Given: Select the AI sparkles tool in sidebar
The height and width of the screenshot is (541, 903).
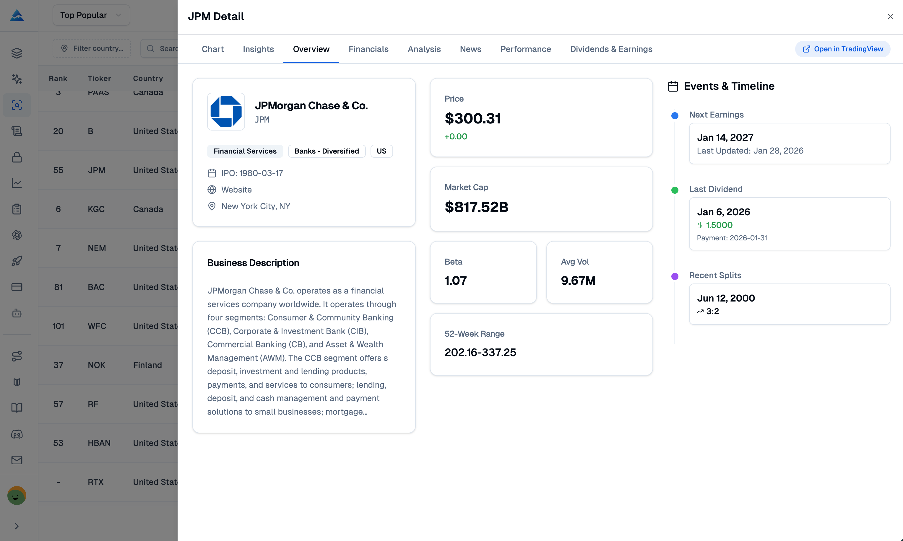Looking at the screenshot, I should point(17,79).
